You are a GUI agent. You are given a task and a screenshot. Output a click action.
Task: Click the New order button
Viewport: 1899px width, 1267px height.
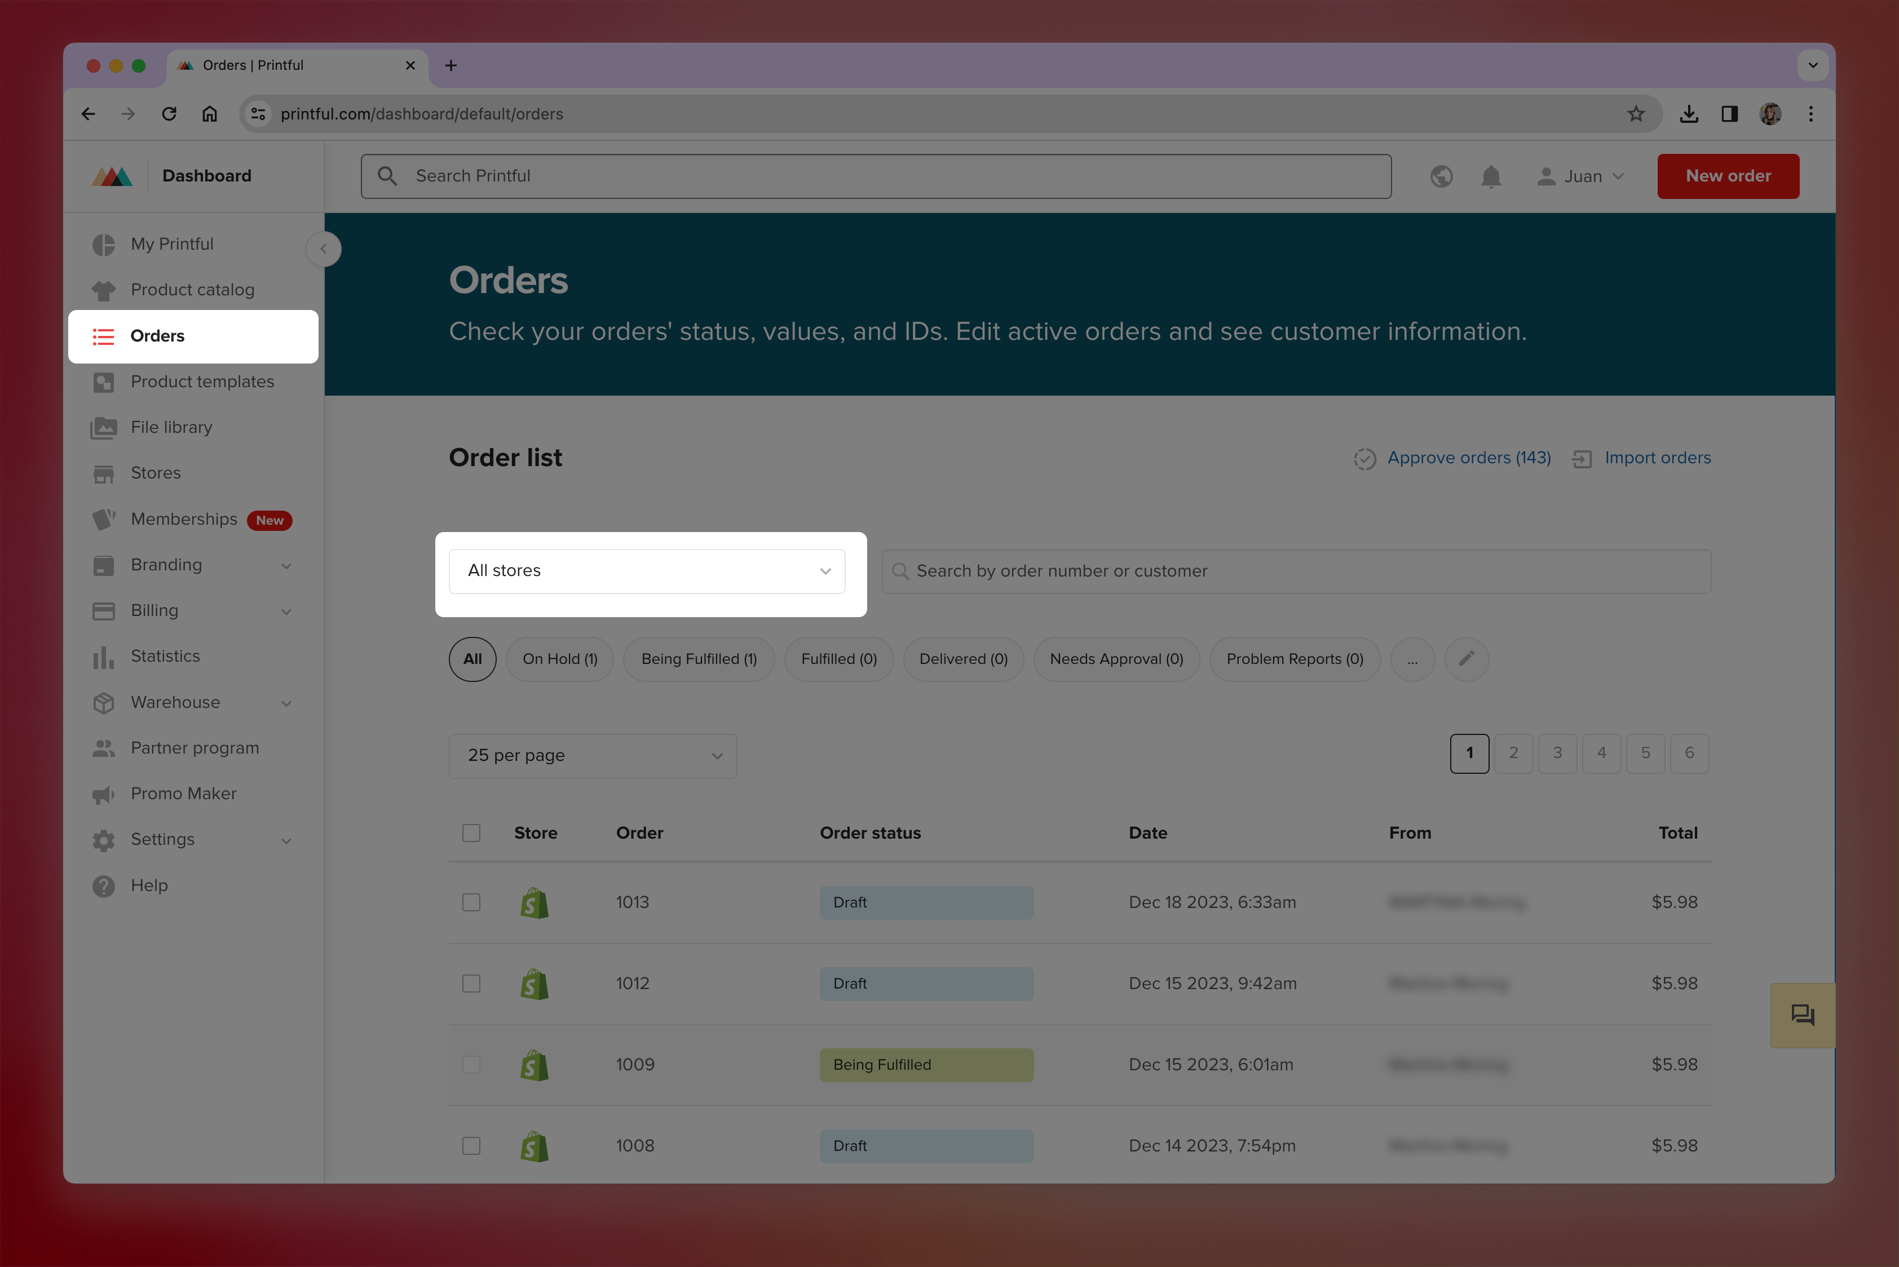pyautogui.click(x=1728, y=176)
